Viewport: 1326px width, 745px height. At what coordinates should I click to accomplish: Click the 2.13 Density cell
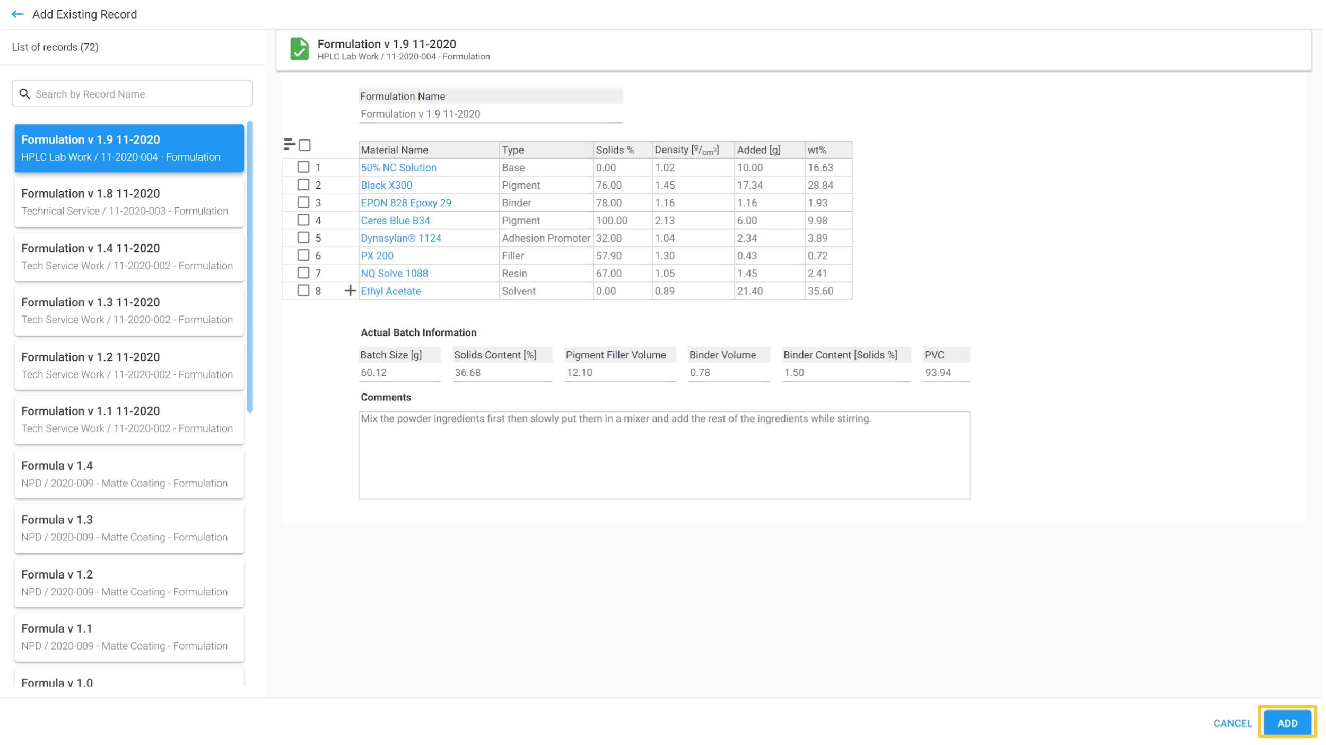[694, 221]
